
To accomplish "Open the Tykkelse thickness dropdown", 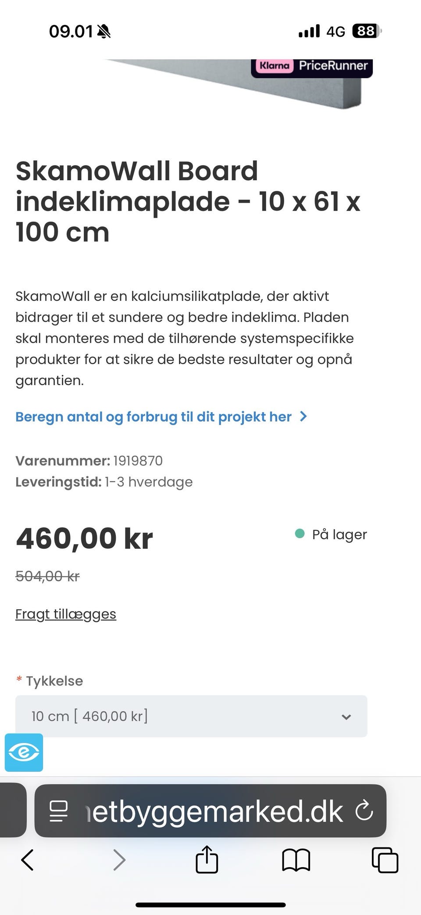I will click(x=191, y=716).
